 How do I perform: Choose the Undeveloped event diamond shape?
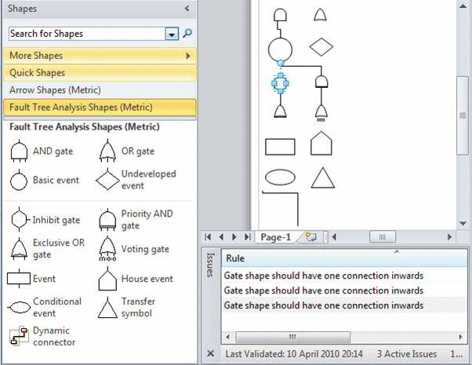click(107, 181)
